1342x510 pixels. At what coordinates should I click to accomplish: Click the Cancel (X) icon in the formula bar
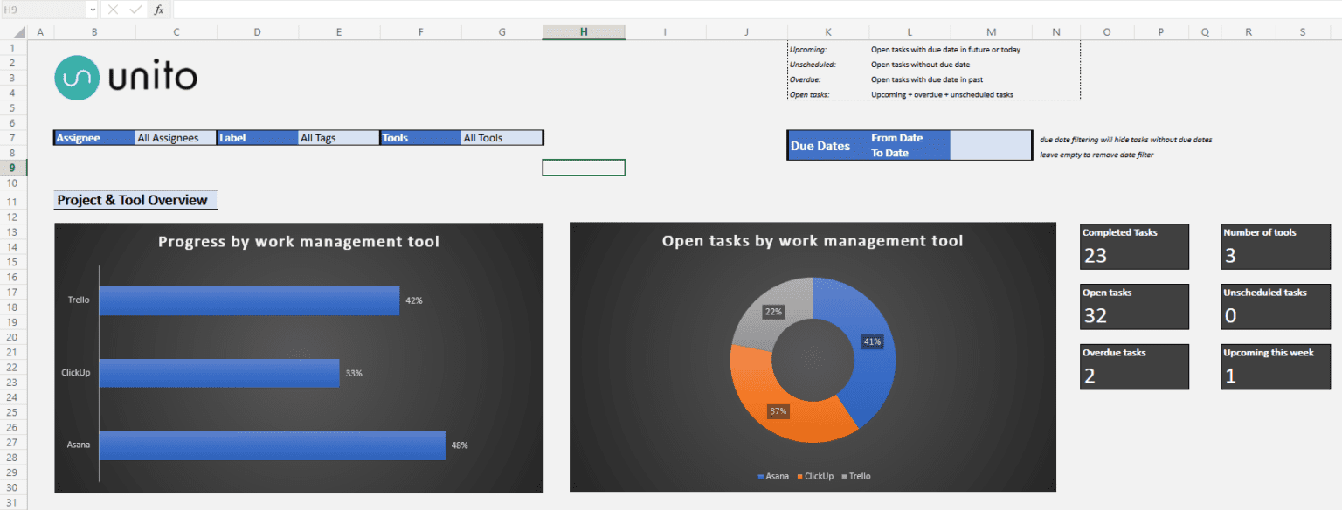112,10
